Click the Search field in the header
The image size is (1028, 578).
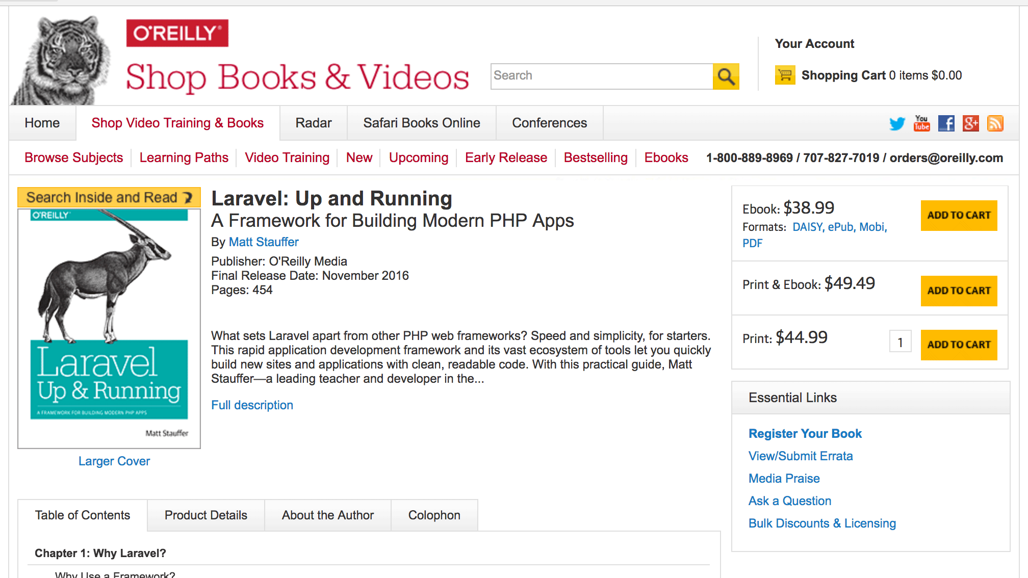pyautogui.click(x=602, y=76)
